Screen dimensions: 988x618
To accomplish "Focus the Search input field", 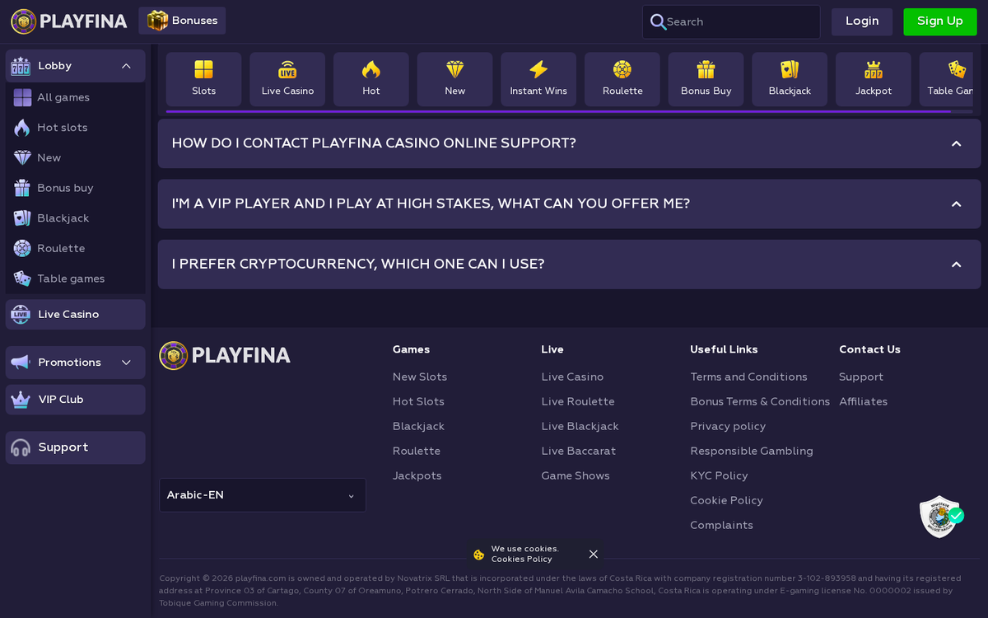I will [731, 21].
